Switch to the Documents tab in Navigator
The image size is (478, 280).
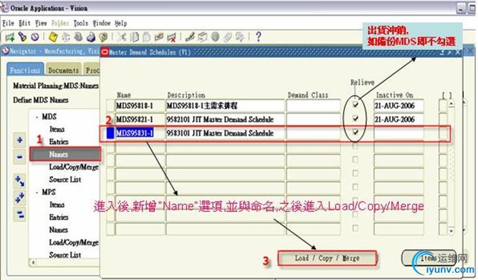click(x=64, y=70)
